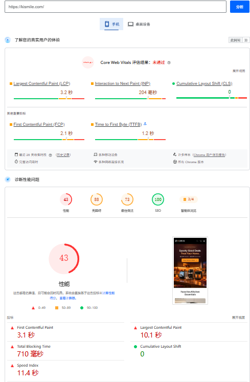Image resolution: width=250 pixels, height=382 pixels.
Task: Click the page screenshot thumbnail
Action: pyautogui.click(x=190, y=271)
